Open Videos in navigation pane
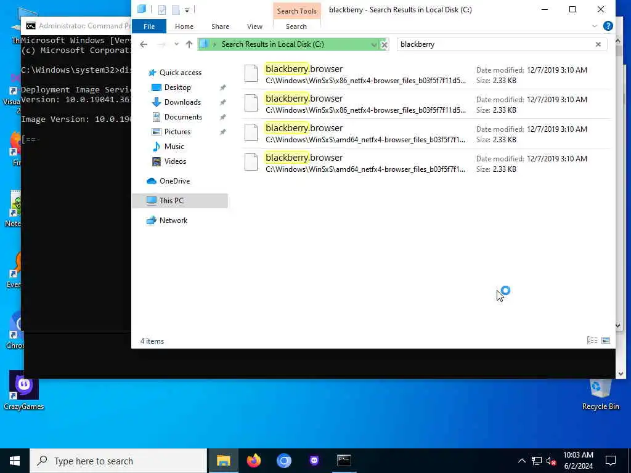This screenshot has width=631, height=473. click(x=175, y=161)
